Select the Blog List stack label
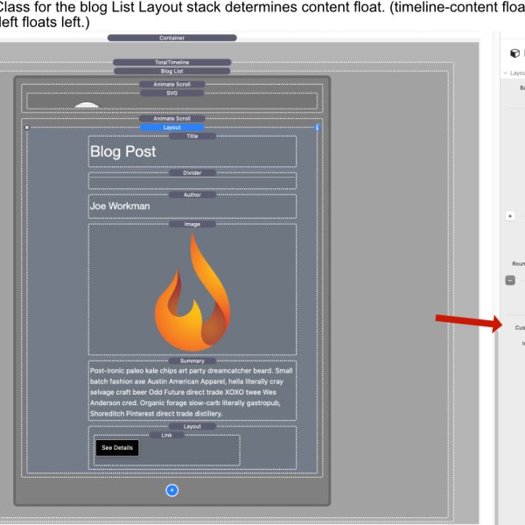 (x=172, y=71)
